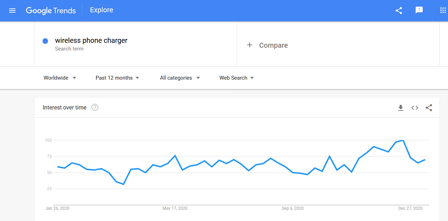Click the chart peak near Dec 2020

(x=403, y=140)
